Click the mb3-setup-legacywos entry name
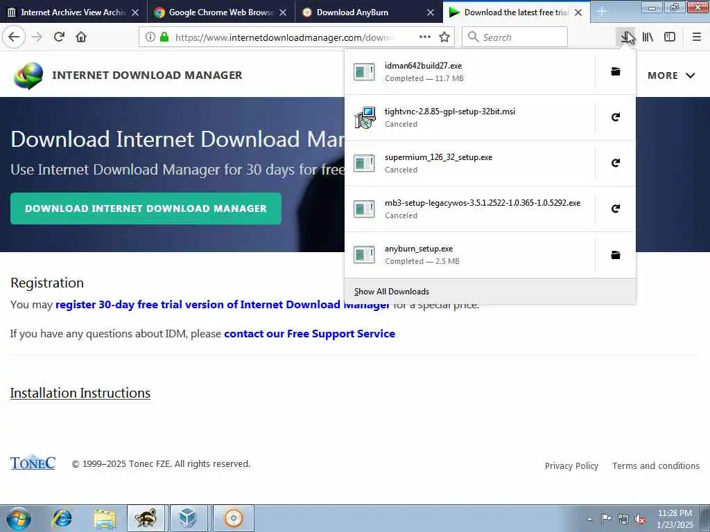The image size is (710, 532). point(483,203)
